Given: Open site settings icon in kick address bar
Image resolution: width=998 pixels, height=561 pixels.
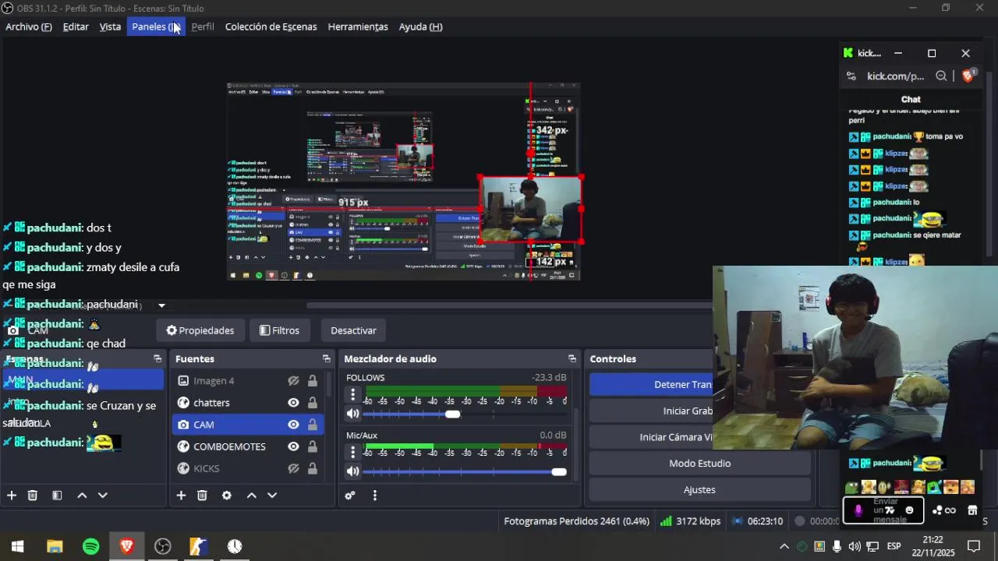Looking at the screenshot, I should click(x=851, y=76).
